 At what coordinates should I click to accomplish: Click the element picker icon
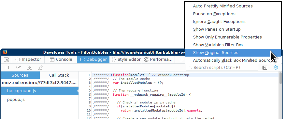(6, 59)
